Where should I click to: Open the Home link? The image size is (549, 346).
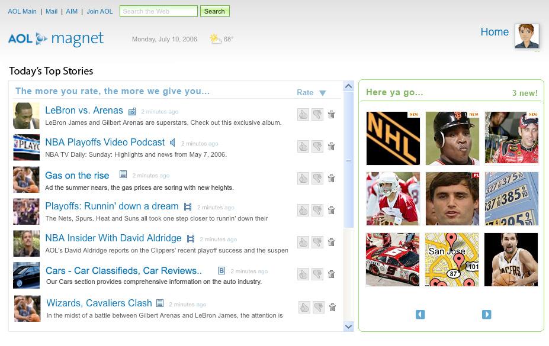click(495, 32)
